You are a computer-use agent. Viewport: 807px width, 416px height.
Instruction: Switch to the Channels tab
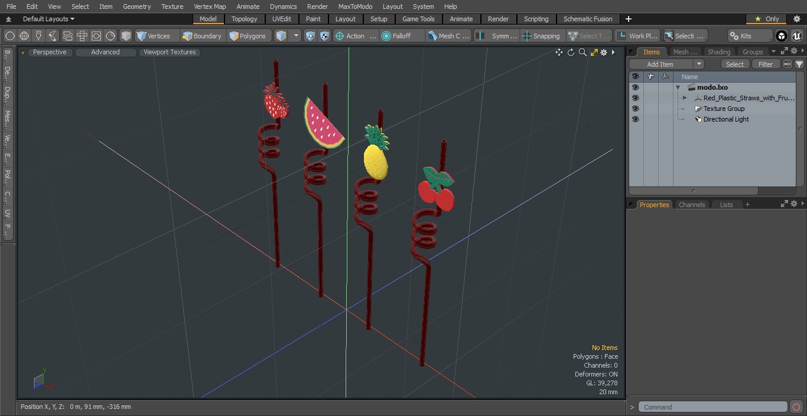[x=691, y=205]
